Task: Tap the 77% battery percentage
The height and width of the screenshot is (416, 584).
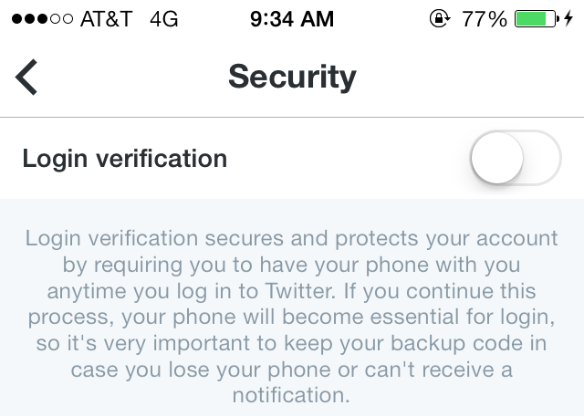Action: click(x=485, y=19)
